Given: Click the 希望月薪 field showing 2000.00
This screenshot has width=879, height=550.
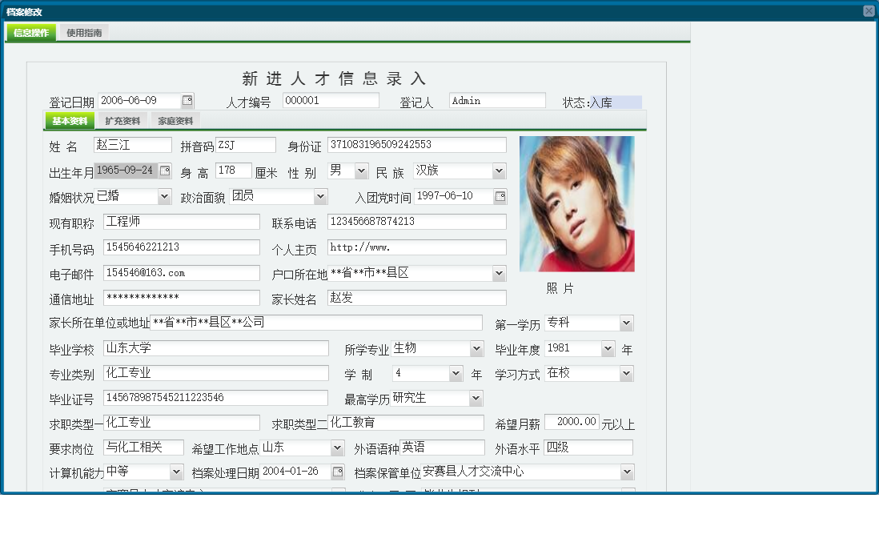Looking at the screenshot, I should click(x=572, y=422).
